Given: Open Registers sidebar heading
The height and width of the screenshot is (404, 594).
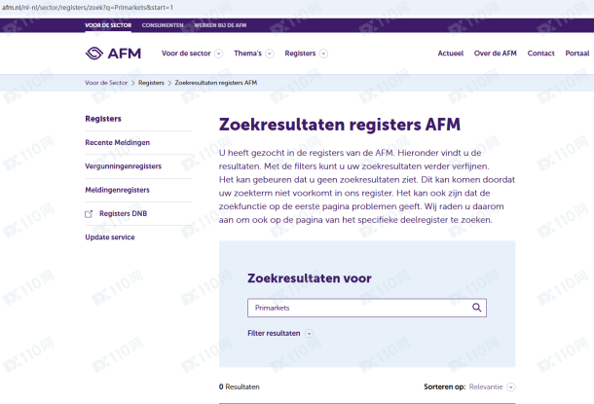Looking at the screenshot, I should (x=103, y=119).
